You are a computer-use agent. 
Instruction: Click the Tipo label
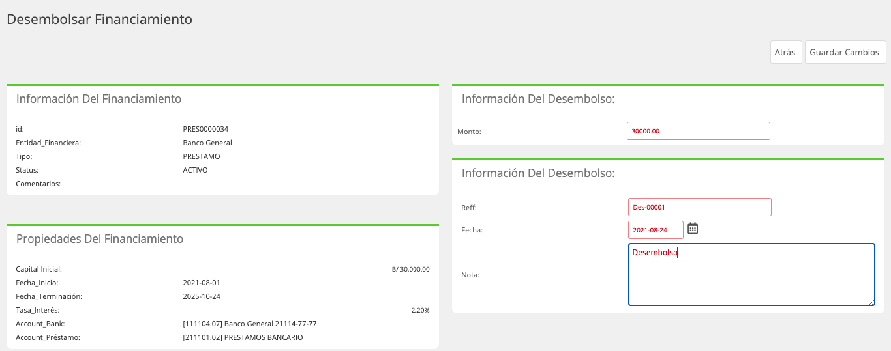point(24,156)
